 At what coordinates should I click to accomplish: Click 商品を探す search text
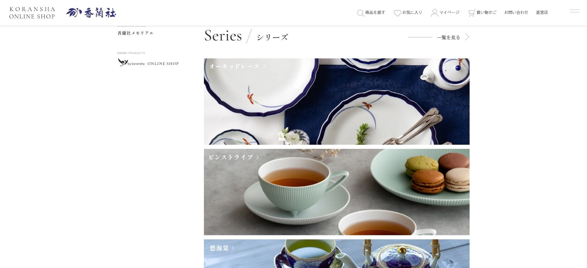(x=375, y=13)
